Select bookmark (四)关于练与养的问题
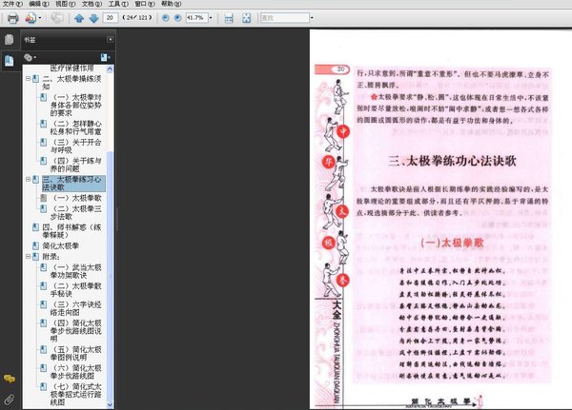572x410 pixels. (76, 165)
